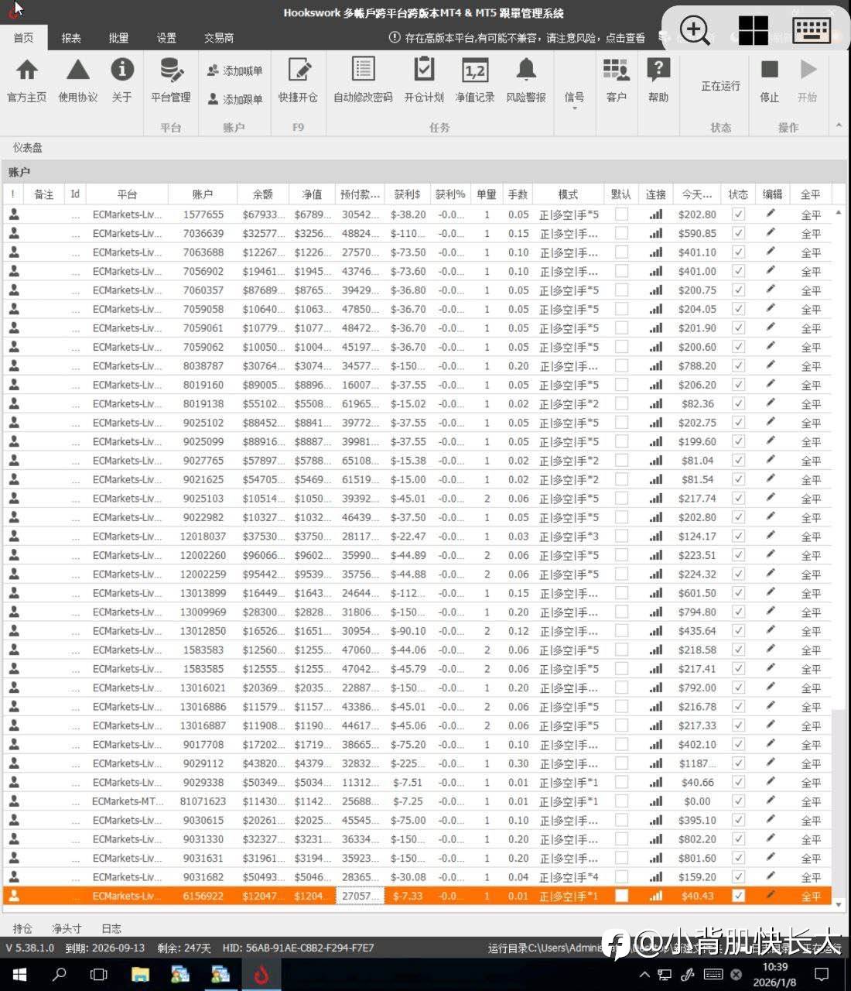The image size is (851, 991).
Task: Open 净值记录 icon
Action: coord(474,81)
